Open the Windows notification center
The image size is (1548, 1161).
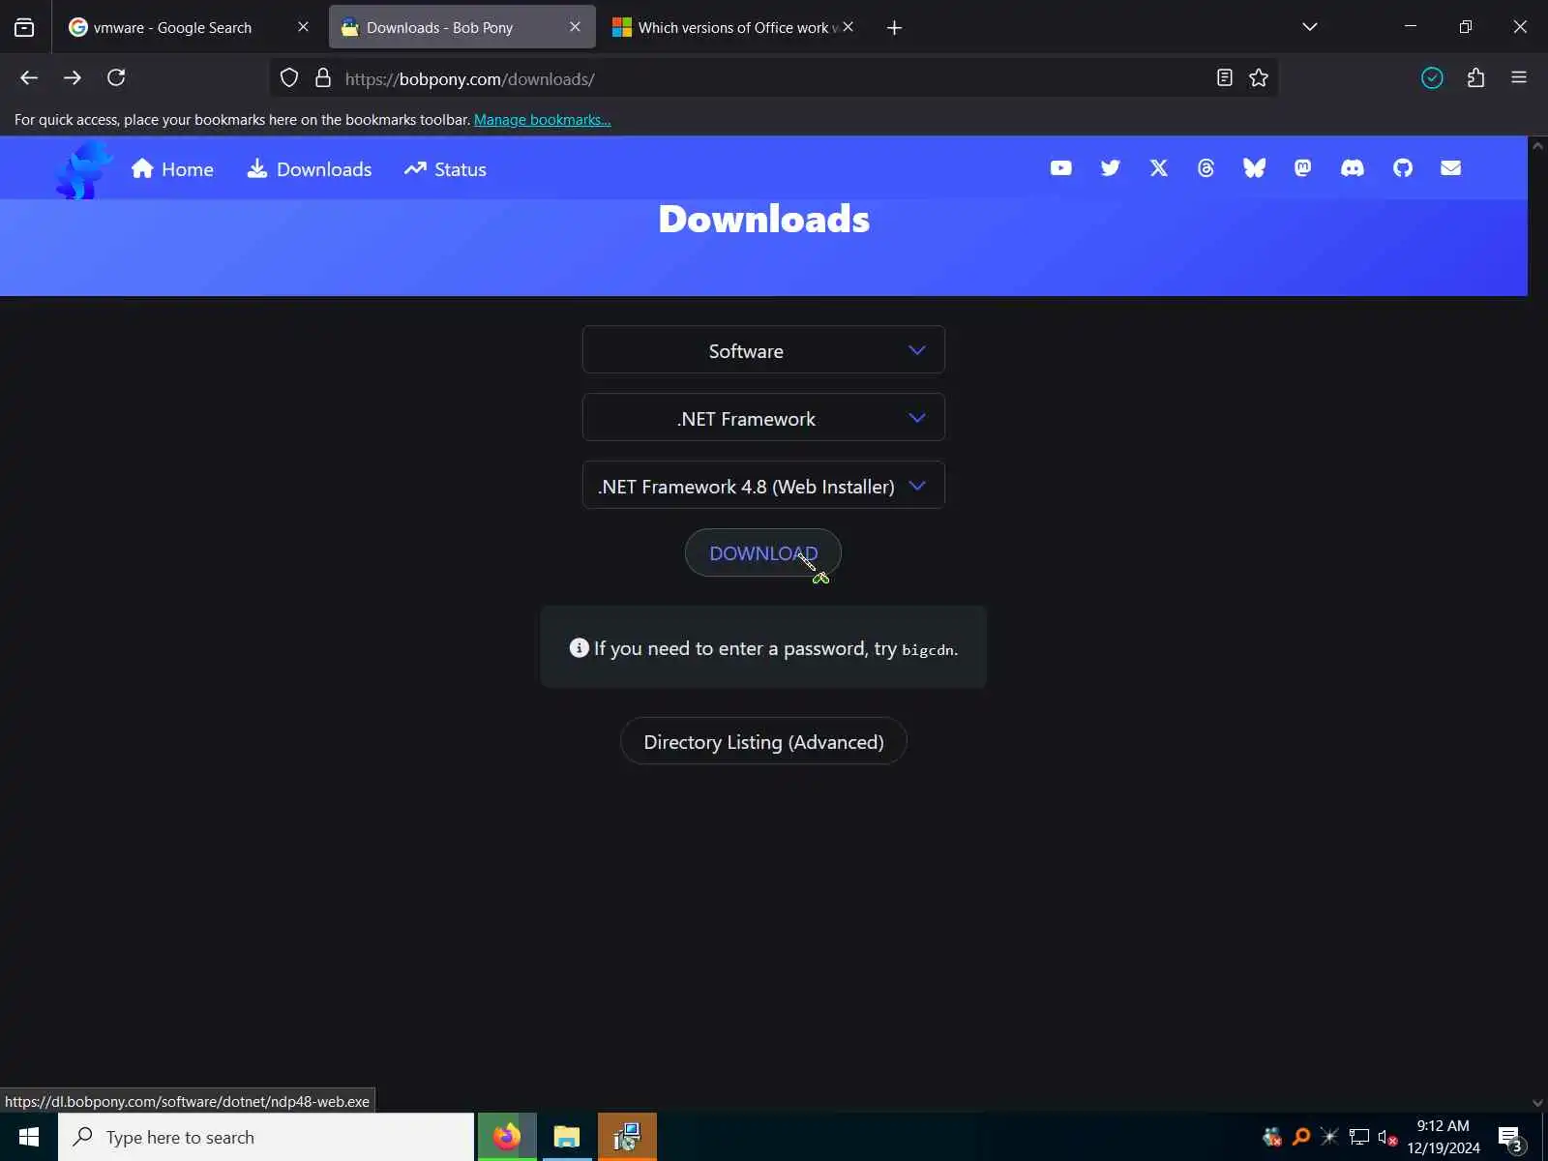coord(1510,1138)
